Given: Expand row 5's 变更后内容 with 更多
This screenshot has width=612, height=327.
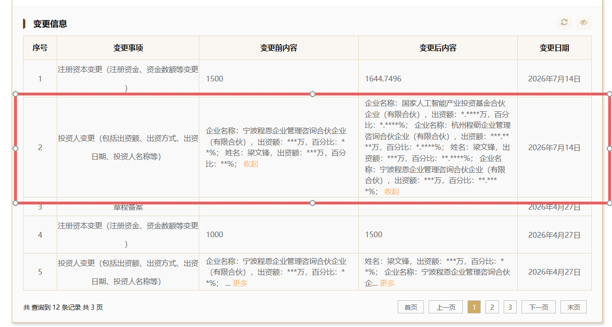Looking at the screenshot, I should 387,283.
